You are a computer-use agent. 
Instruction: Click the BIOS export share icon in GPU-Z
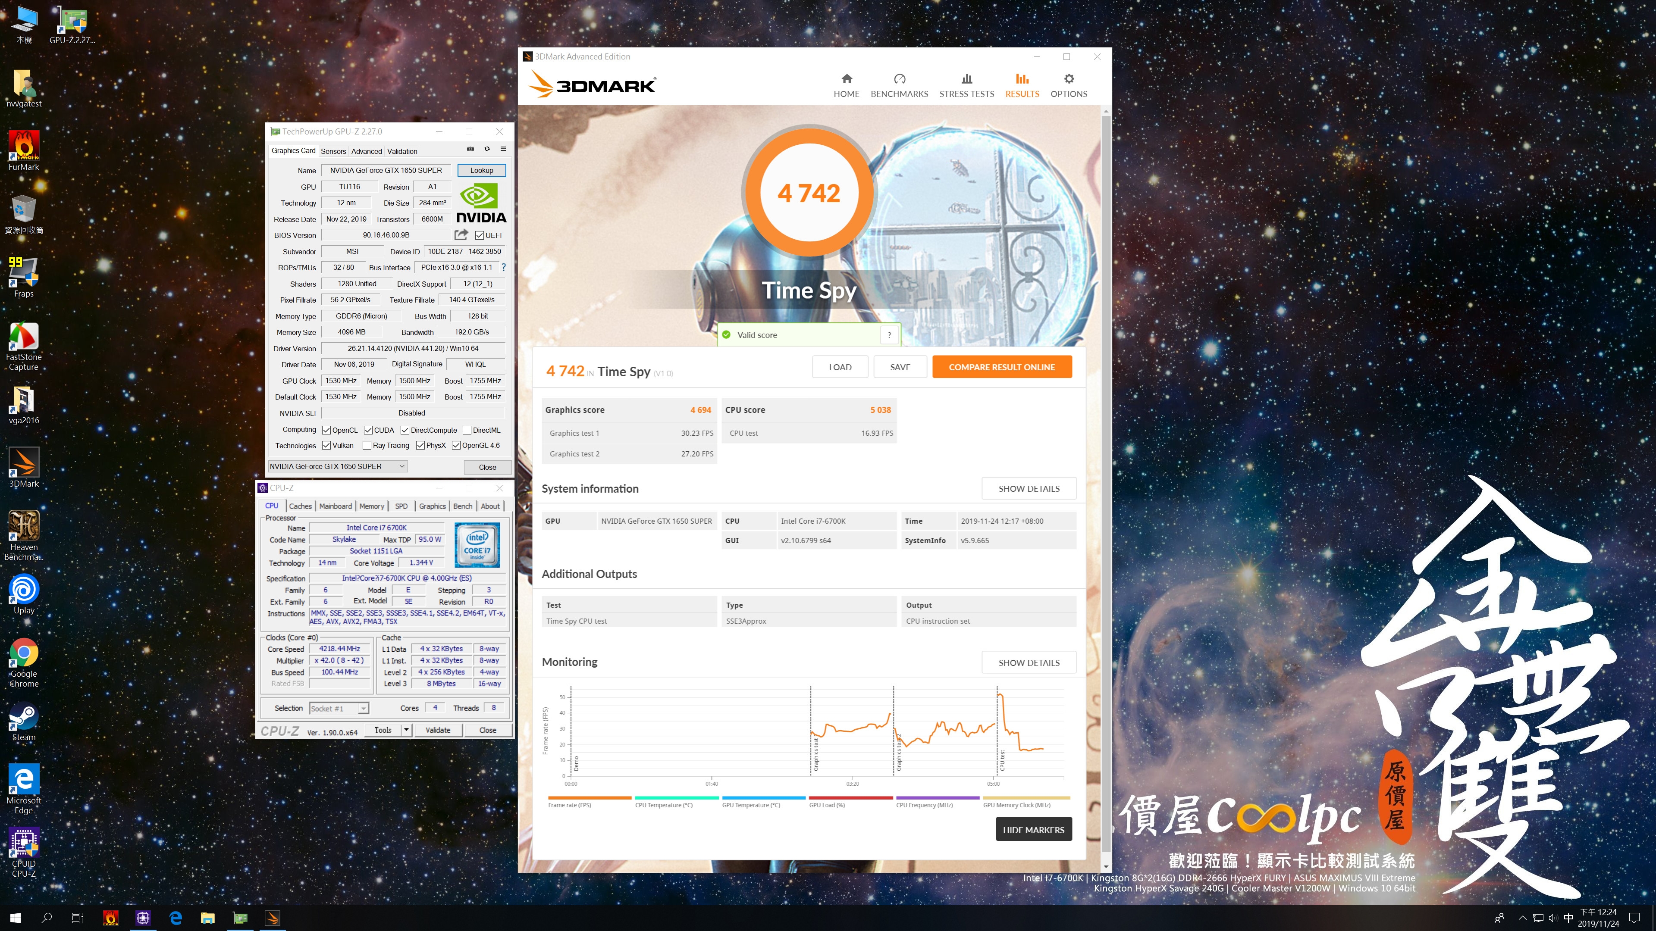(461, 234)
